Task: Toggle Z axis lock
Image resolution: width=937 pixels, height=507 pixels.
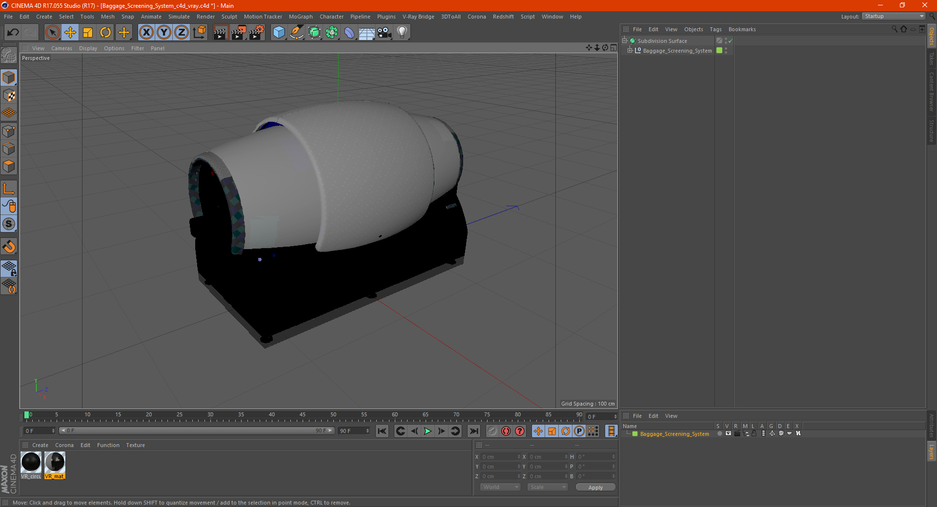Action: [x=182, y=33]
